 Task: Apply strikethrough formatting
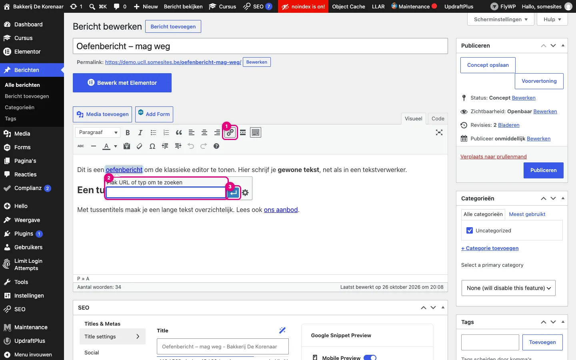(x=81, y=146)
